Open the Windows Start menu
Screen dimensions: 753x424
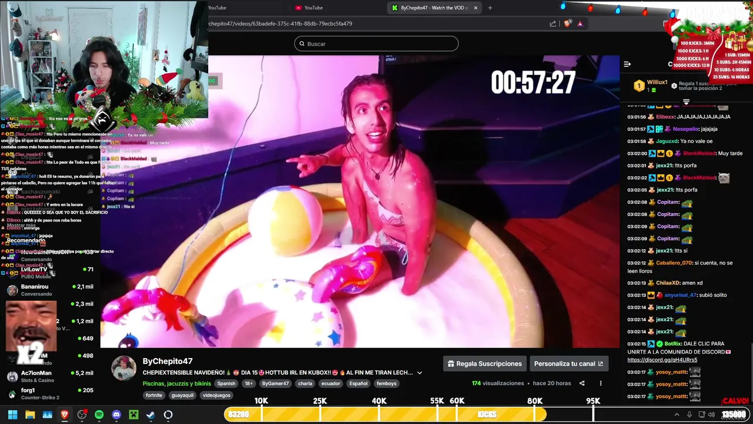coord(12,415)
